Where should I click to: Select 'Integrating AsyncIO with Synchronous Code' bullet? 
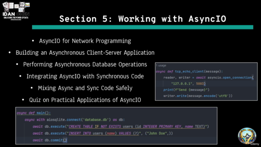85,76
